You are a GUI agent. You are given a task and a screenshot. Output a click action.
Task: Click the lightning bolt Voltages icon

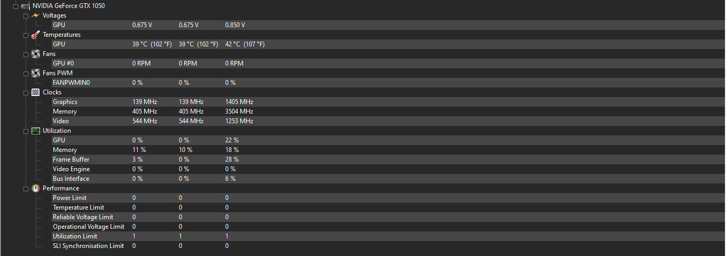pos(36,15)
